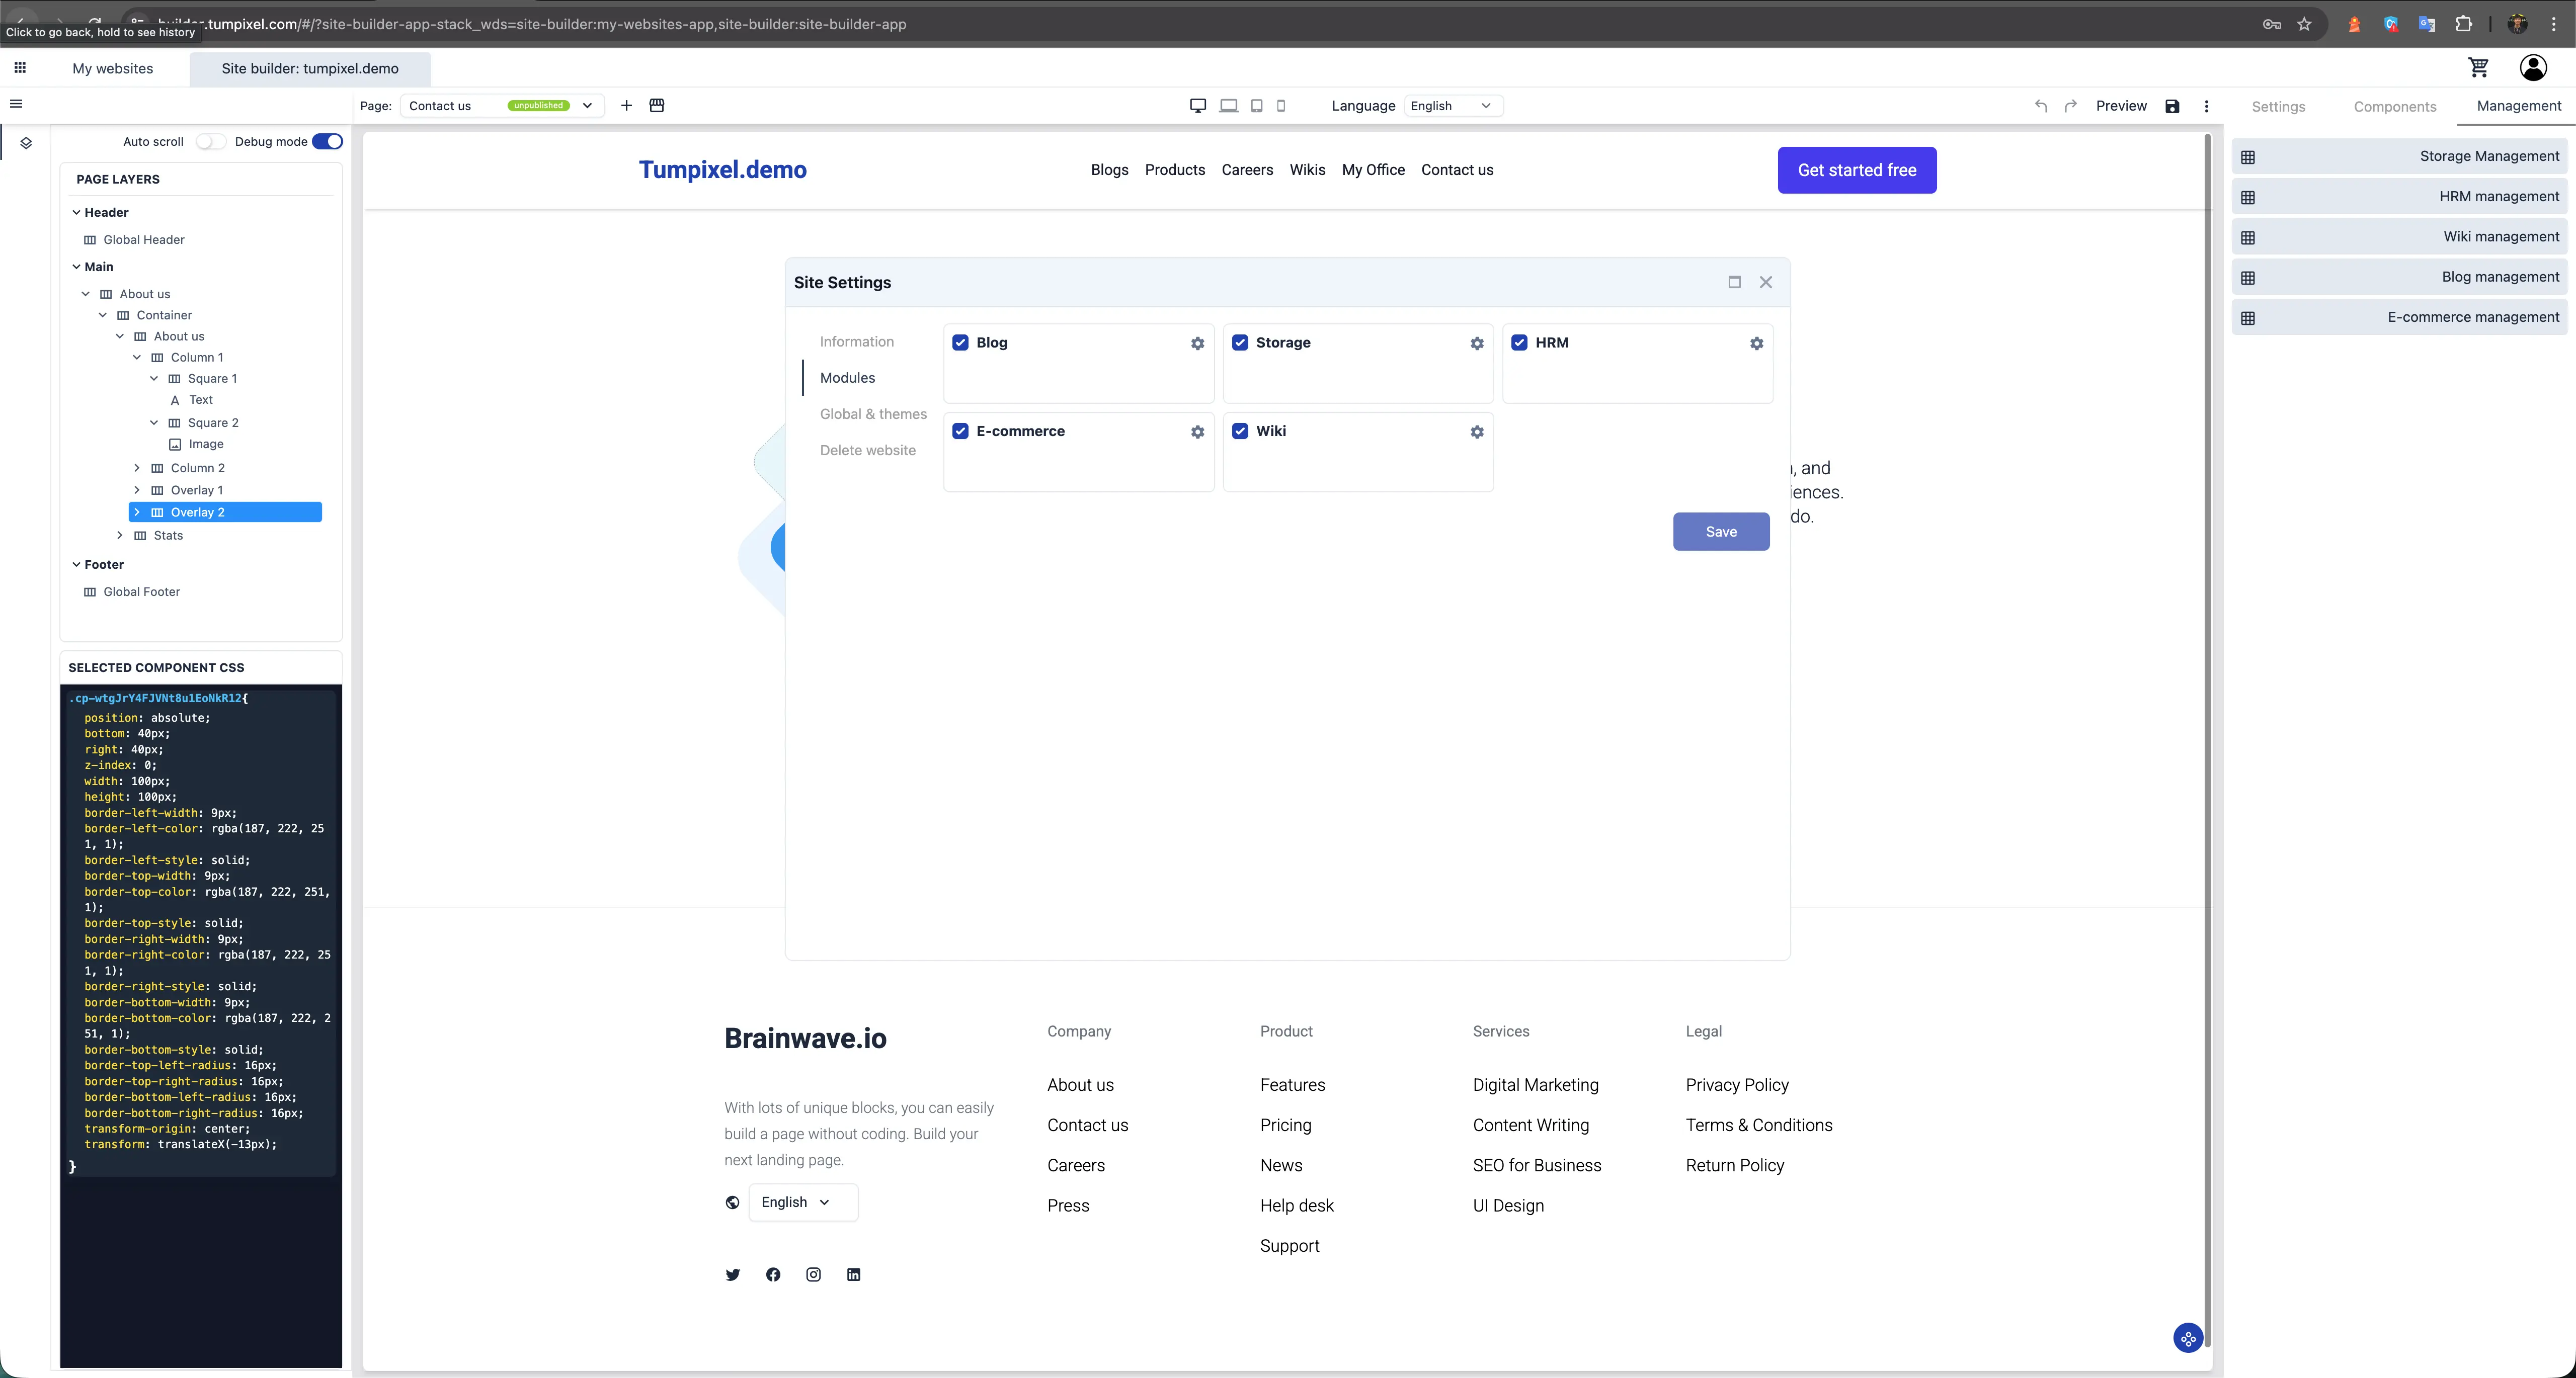Open the Page selection dropdown

(x=587, y=105)
